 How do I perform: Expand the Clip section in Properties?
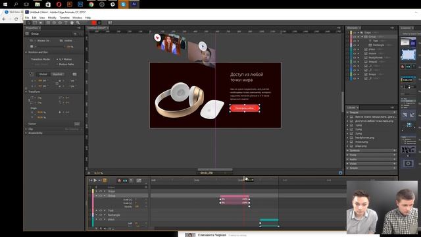pos(26,129)
